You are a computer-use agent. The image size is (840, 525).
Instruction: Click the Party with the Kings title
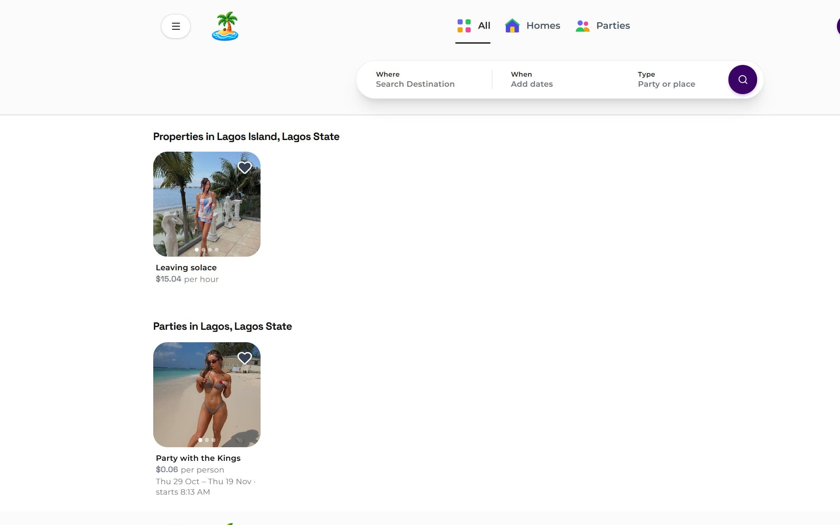coord(198,458)
